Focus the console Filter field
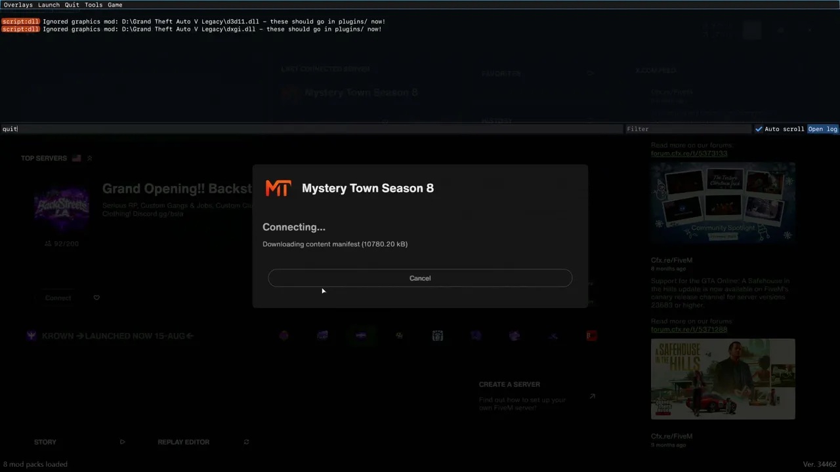Screen dimensions: 840x472 point(687,129)
